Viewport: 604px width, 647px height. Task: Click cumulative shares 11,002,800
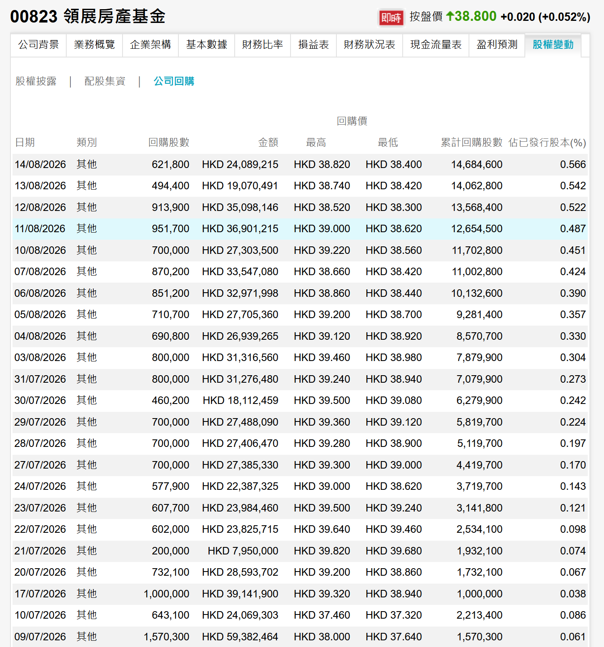point(477,272)
